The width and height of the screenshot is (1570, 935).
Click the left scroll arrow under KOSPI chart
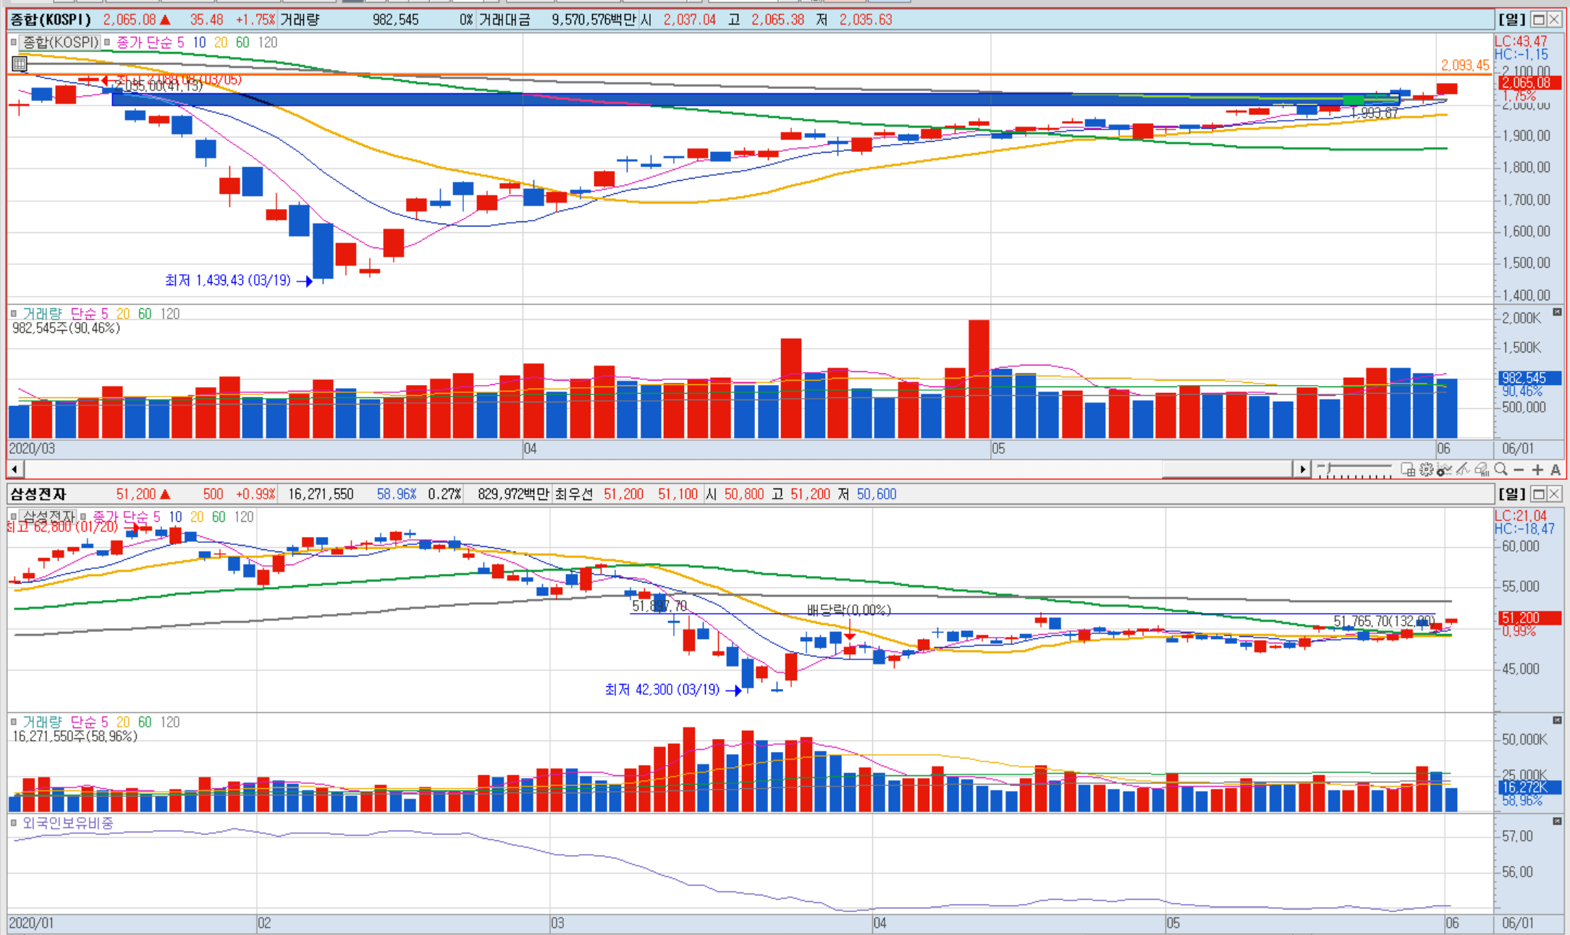[x=14, y=469]
